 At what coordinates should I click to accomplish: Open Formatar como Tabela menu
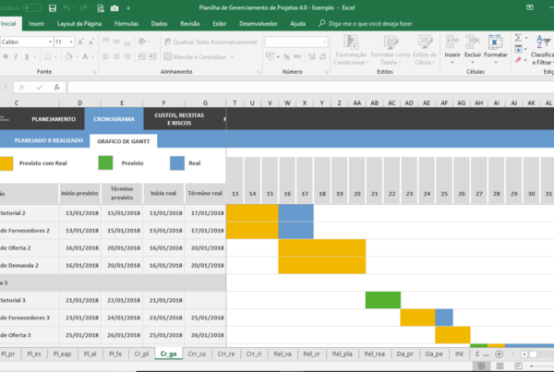click(391, 50)
